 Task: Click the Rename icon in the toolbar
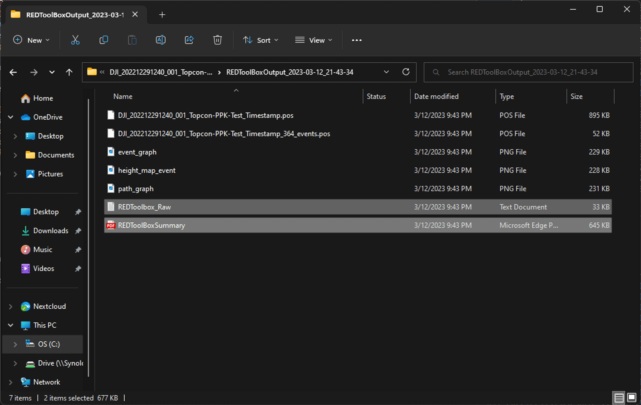pos(161,40)
